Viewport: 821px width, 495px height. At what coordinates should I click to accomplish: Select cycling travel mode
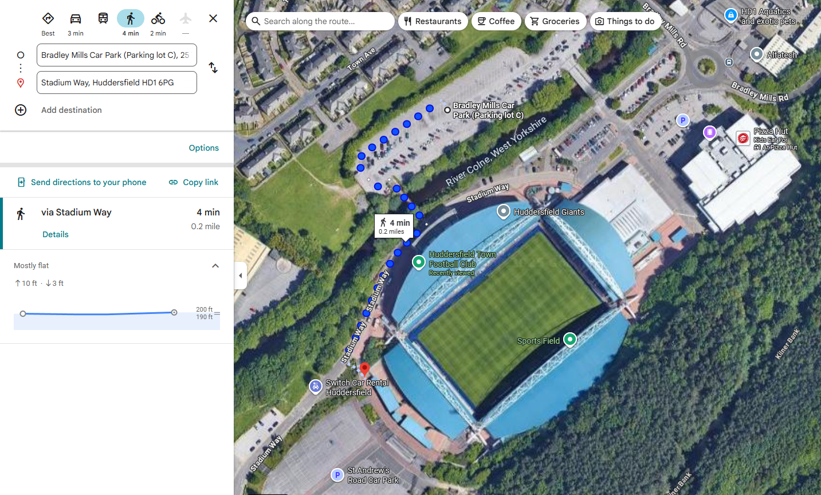(x=158, y=18)
